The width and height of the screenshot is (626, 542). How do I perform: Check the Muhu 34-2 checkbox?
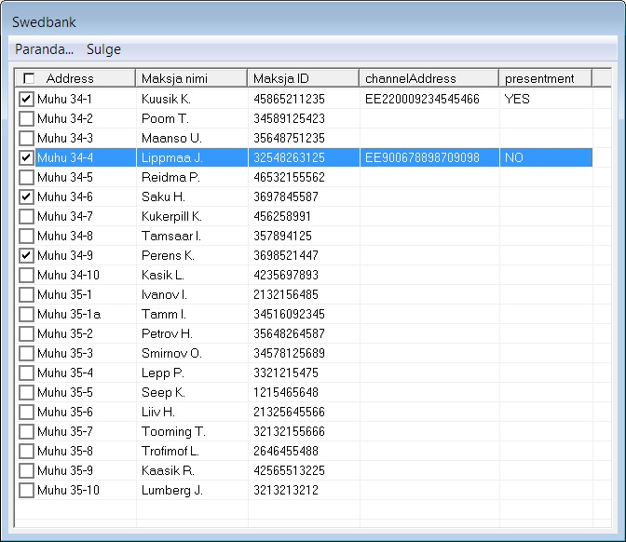[26, 118]
